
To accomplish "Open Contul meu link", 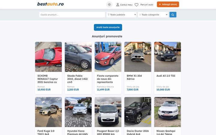I will tap(126, 5).
